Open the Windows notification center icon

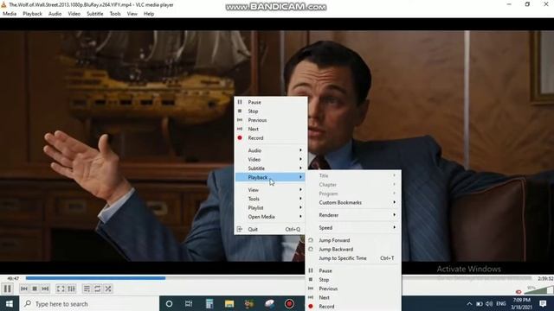[x=543, y=303]
